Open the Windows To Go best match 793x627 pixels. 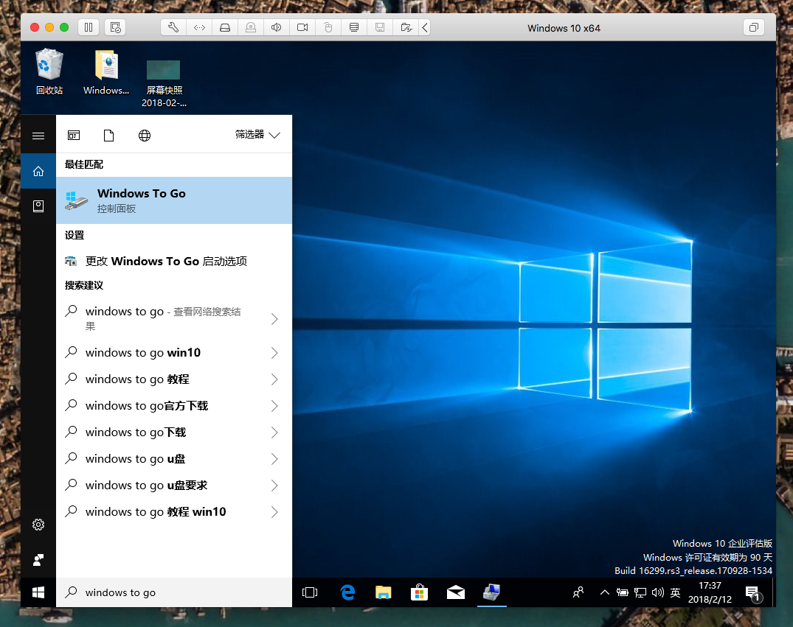click(174, 200)
